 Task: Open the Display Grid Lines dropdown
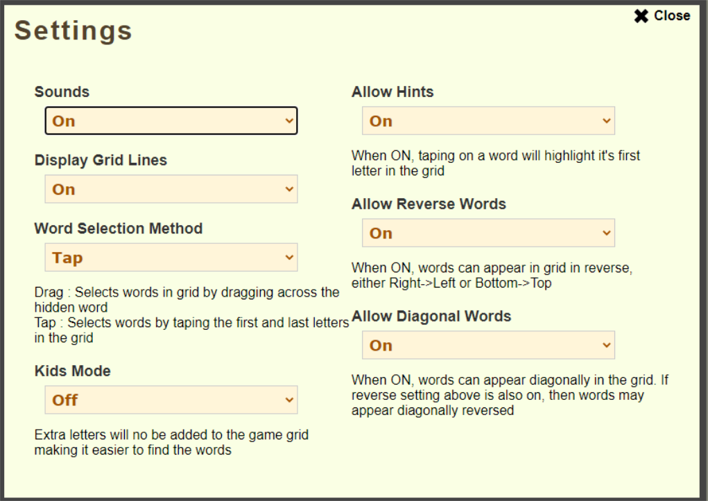(171, 189)
